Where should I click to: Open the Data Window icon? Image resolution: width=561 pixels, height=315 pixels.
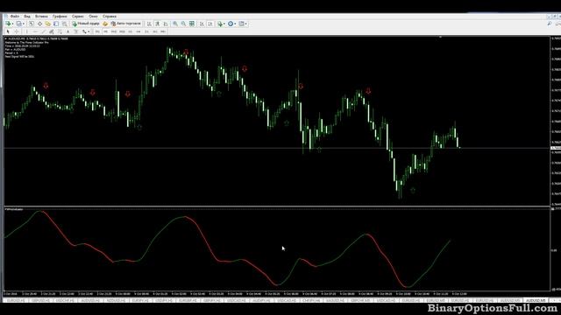click(x=39, y=24)
